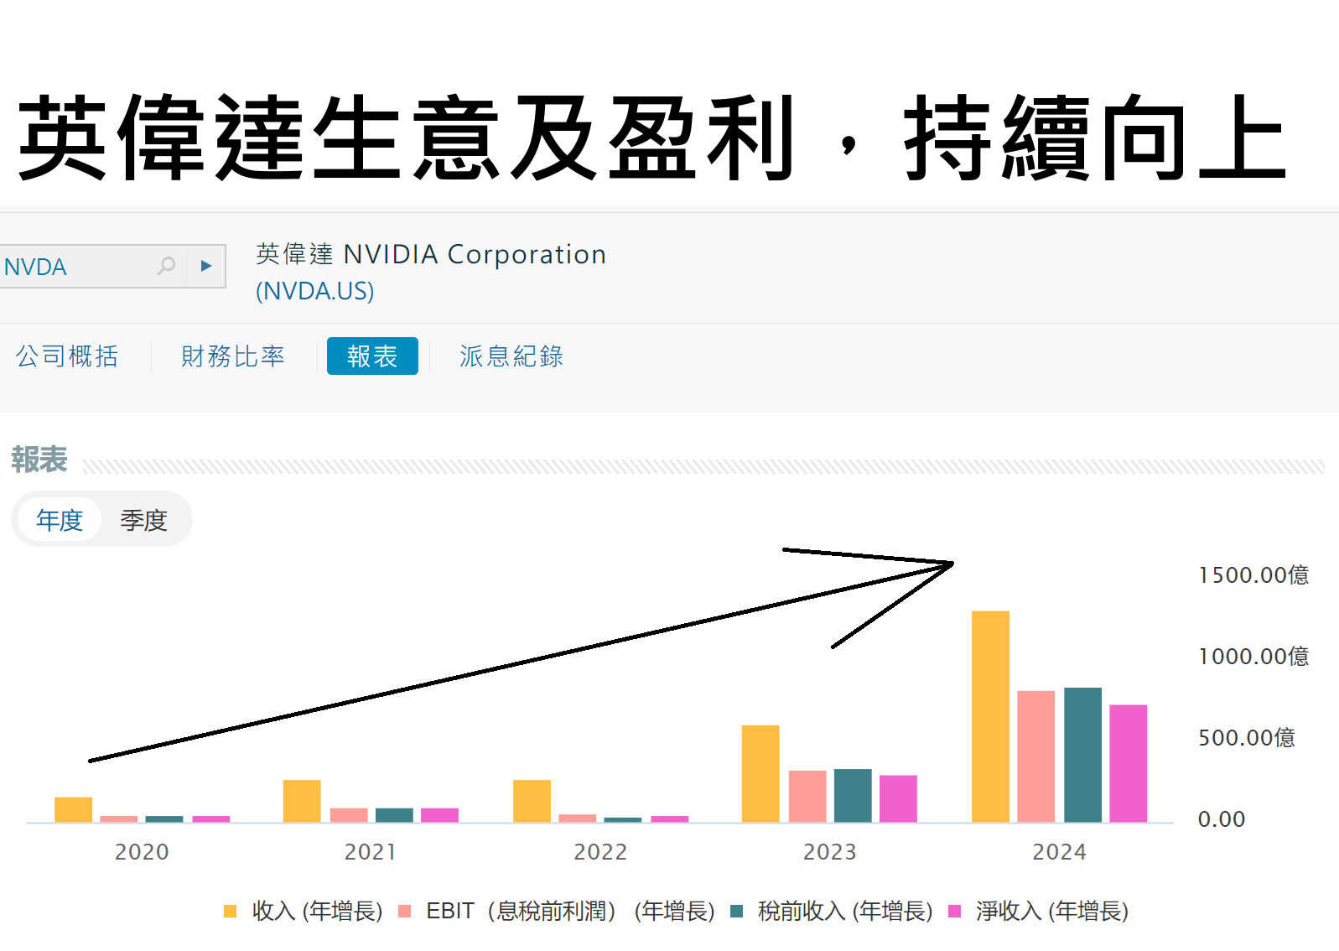Open the 公司概括 tab

(x=67, y=356)
